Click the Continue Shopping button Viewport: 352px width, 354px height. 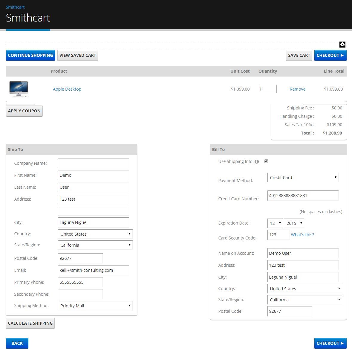[30, 56]
